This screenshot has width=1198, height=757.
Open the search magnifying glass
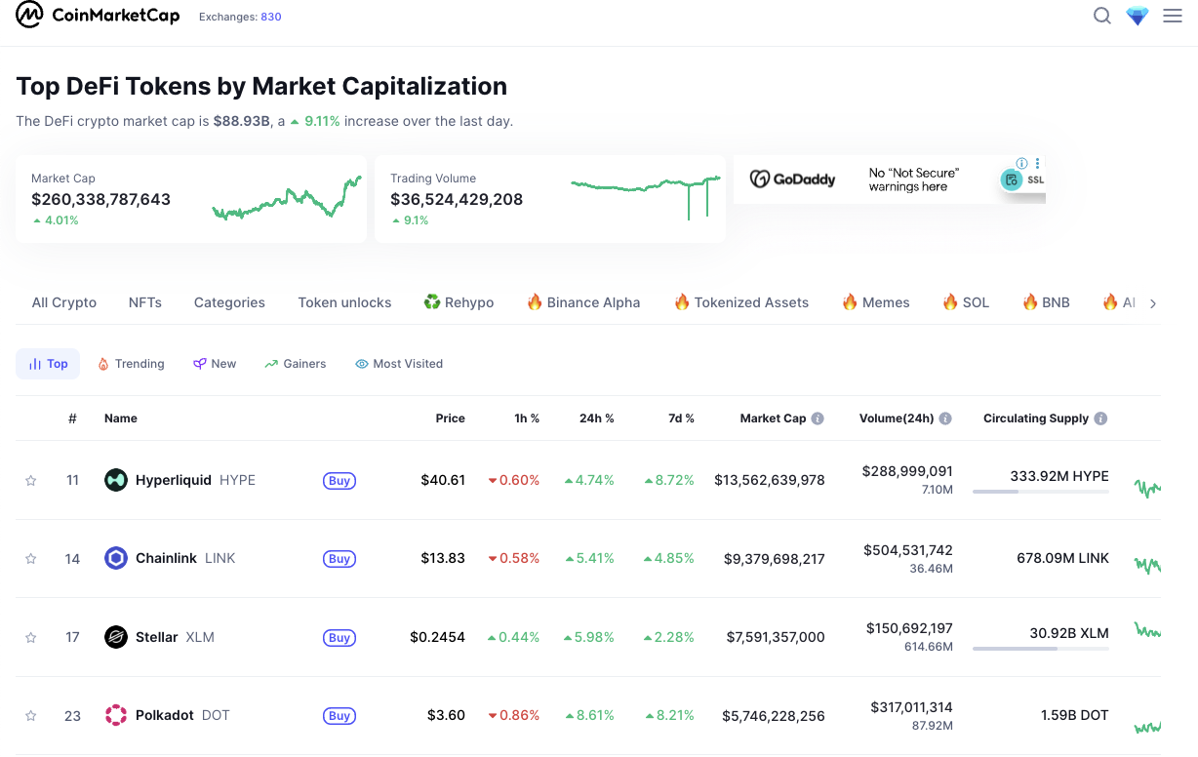(x=1101, y=16)
